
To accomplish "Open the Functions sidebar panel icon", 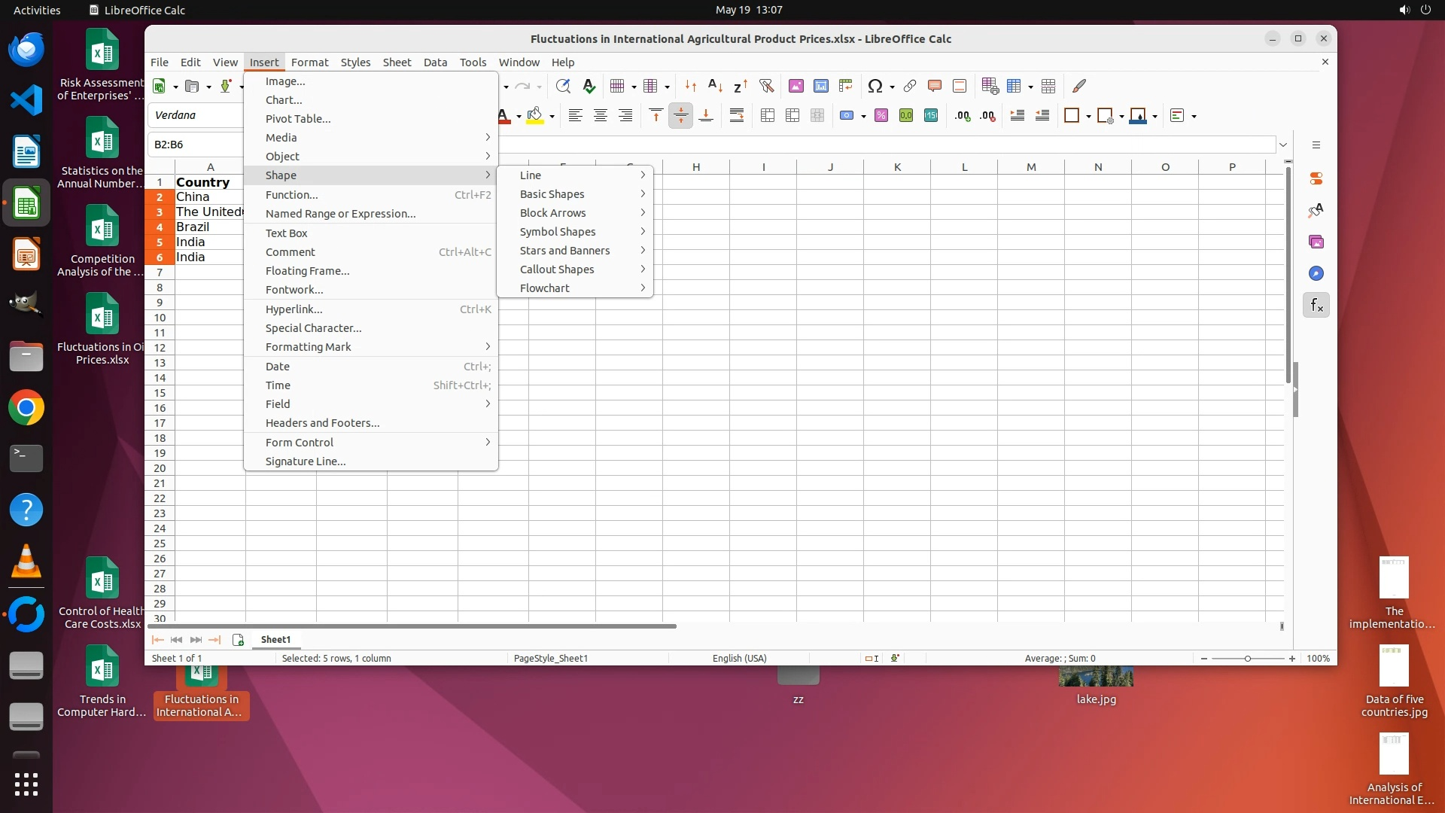I will click(1316, 305).
